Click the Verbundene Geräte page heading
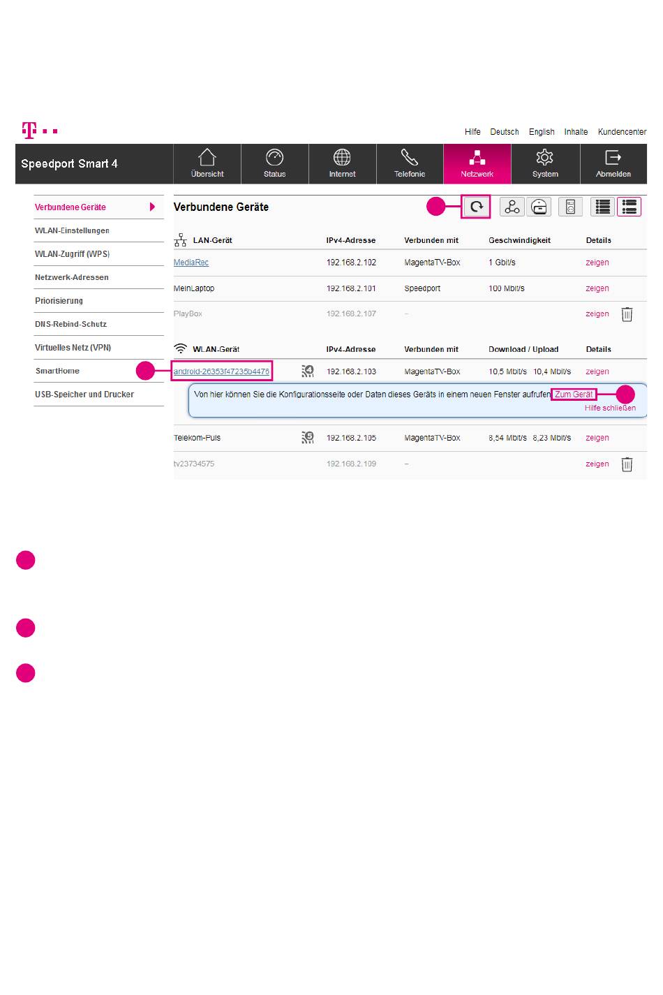The height and width of the screenshot is (995, 663). pyautogui.click(x=221, y=207)
